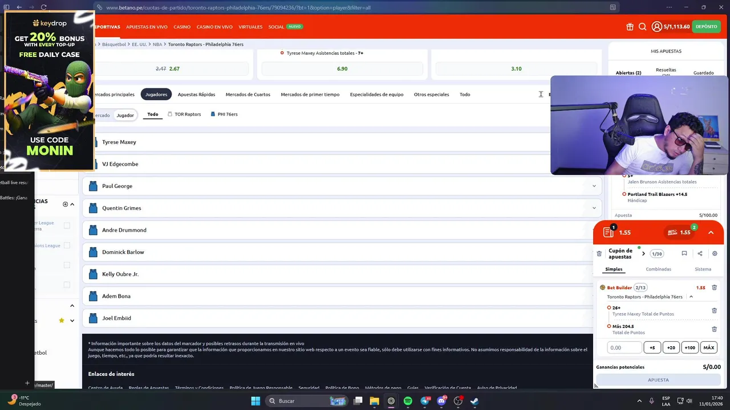Click the plus circle icon in sidebar

pyautogui.click(x=65, y=204)
